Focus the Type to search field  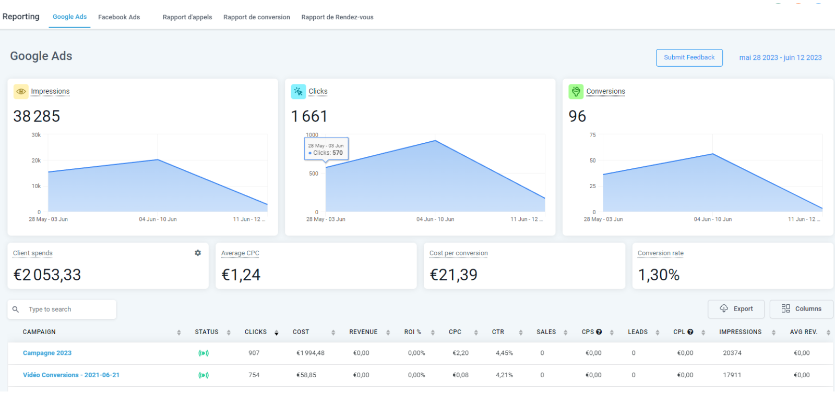click(x=68, y=310)
